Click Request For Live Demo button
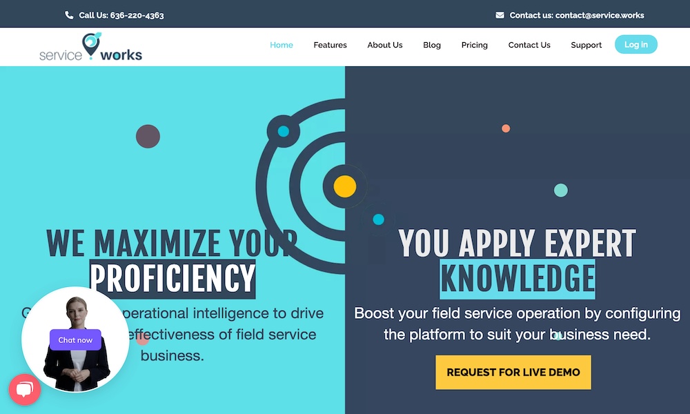Screen dimensions: 690x414 pos(513,372)
